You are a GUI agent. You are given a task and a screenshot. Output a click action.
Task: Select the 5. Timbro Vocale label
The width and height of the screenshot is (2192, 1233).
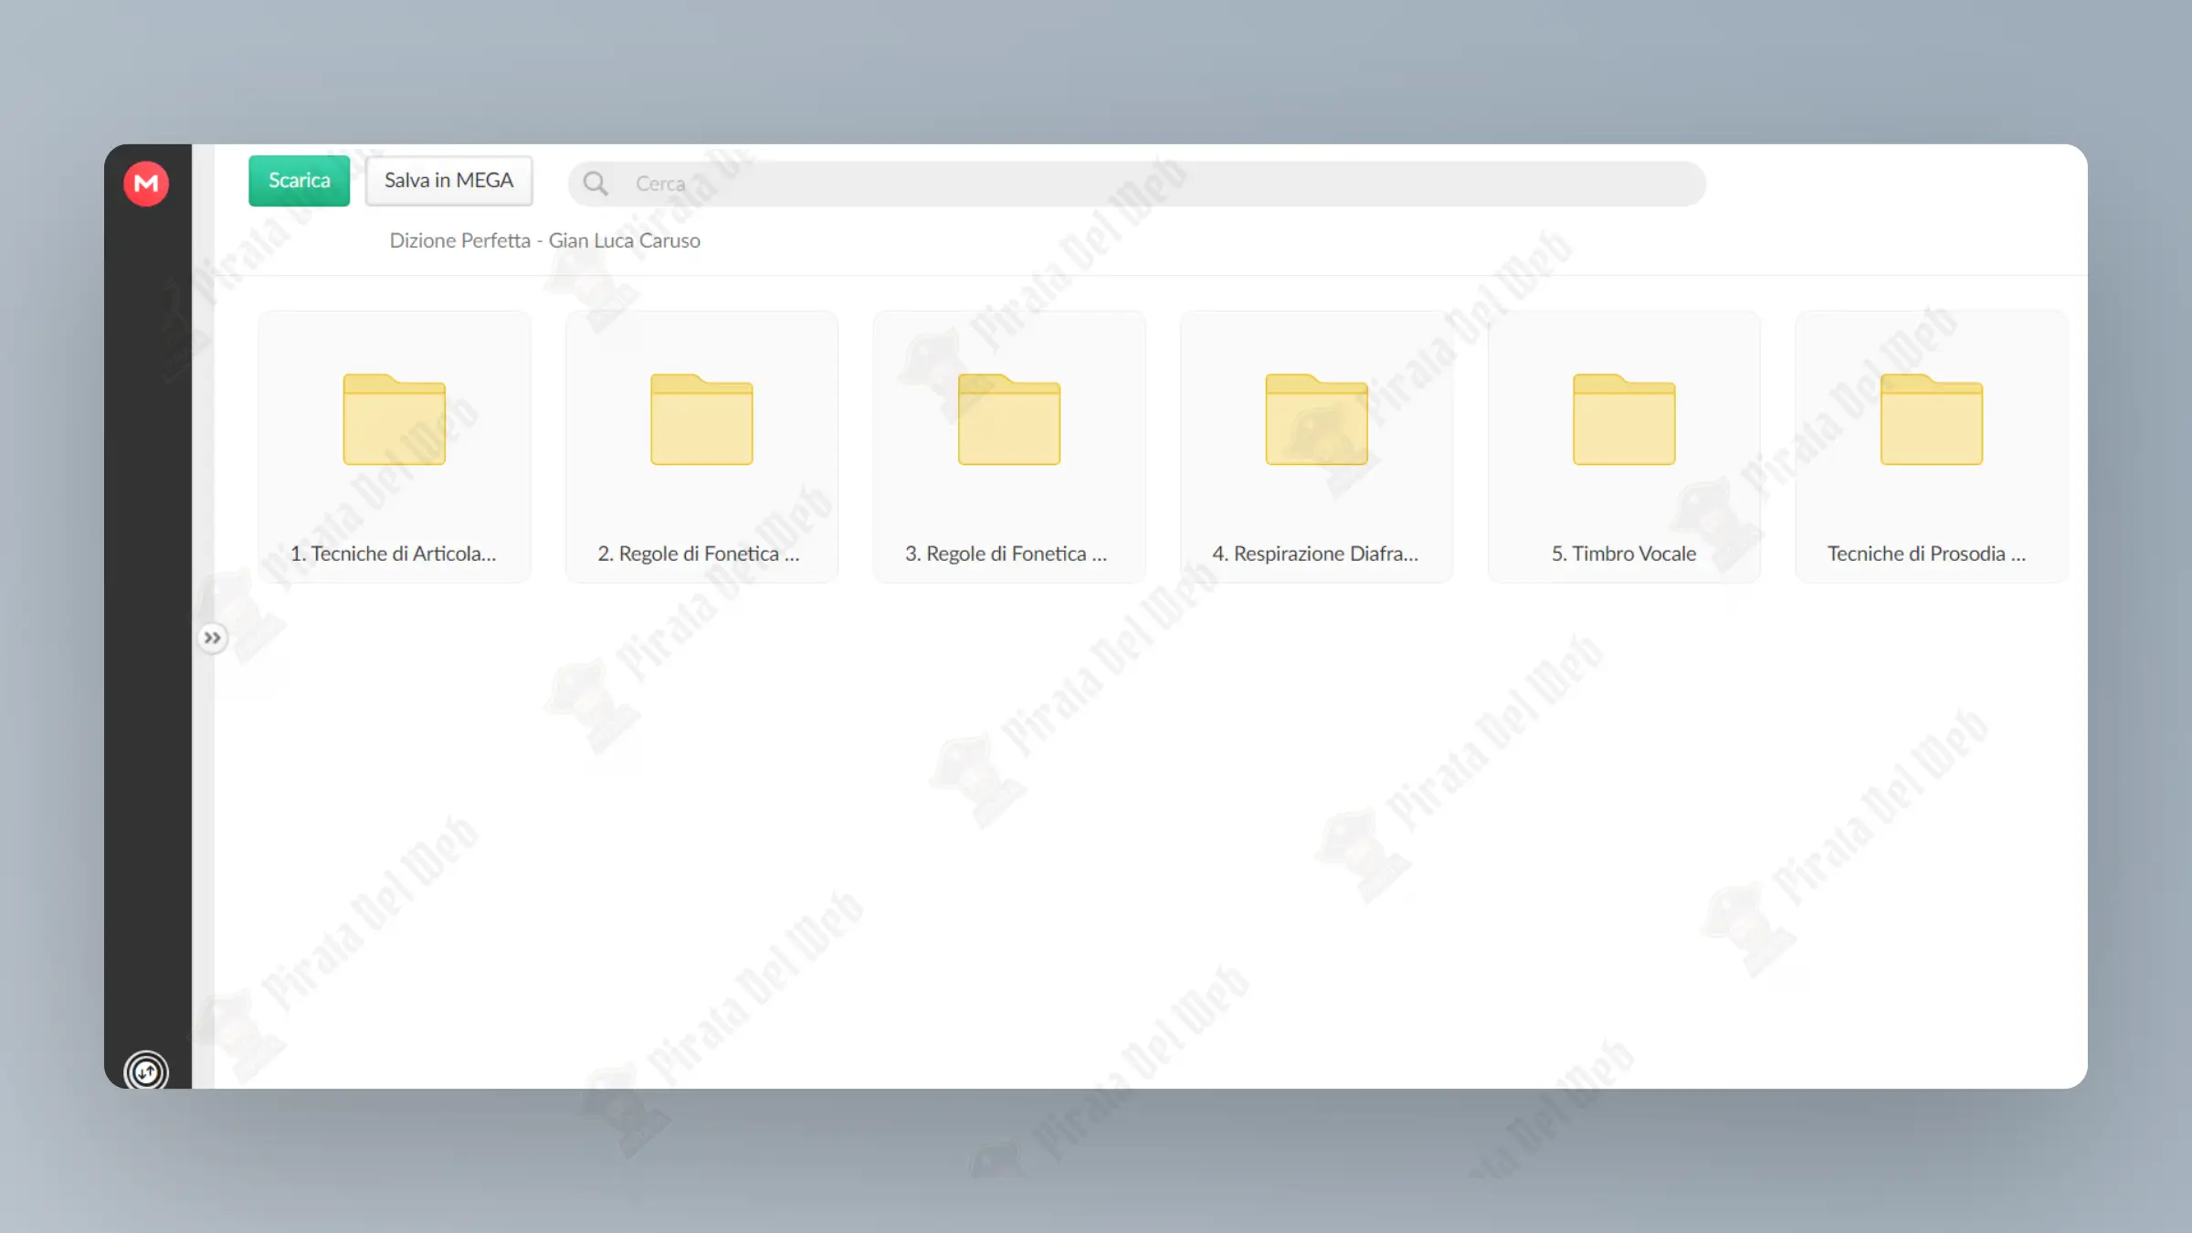click(x=1624, y=553)
